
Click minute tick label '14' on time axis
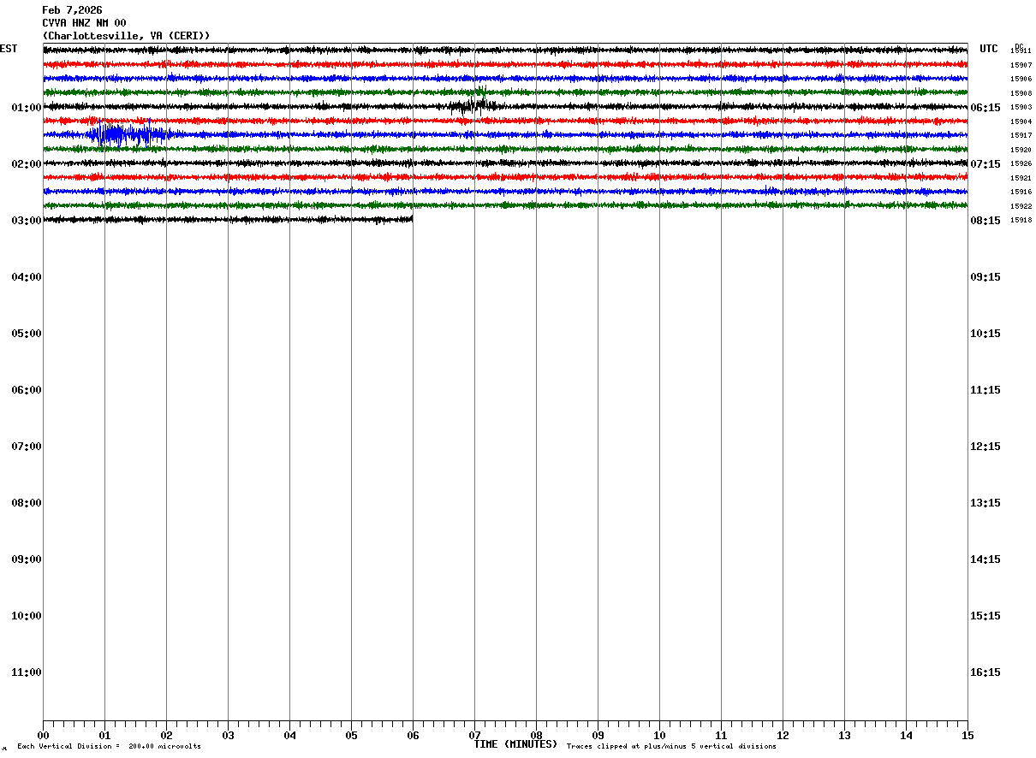coord(906,736)
